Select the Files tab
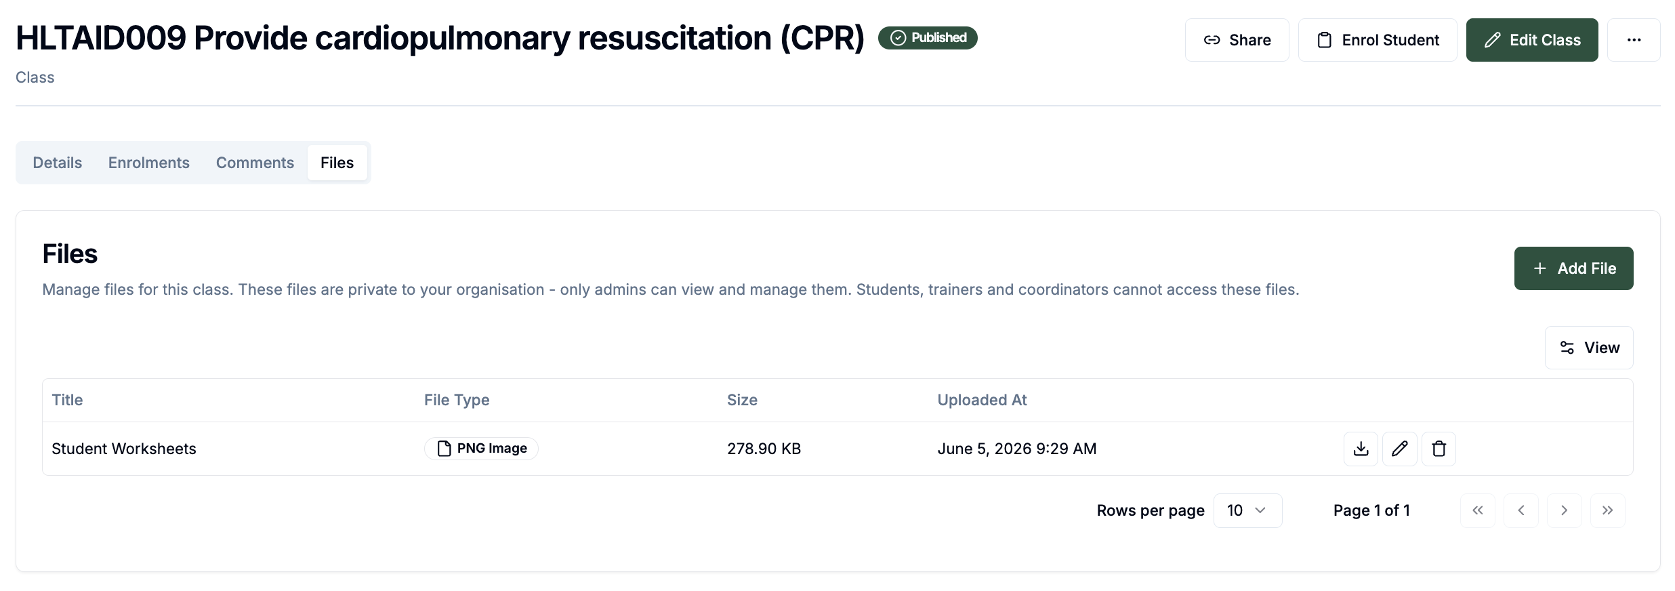The height and width of the screenshot is (591, 1675). click(x=337, y=163)
